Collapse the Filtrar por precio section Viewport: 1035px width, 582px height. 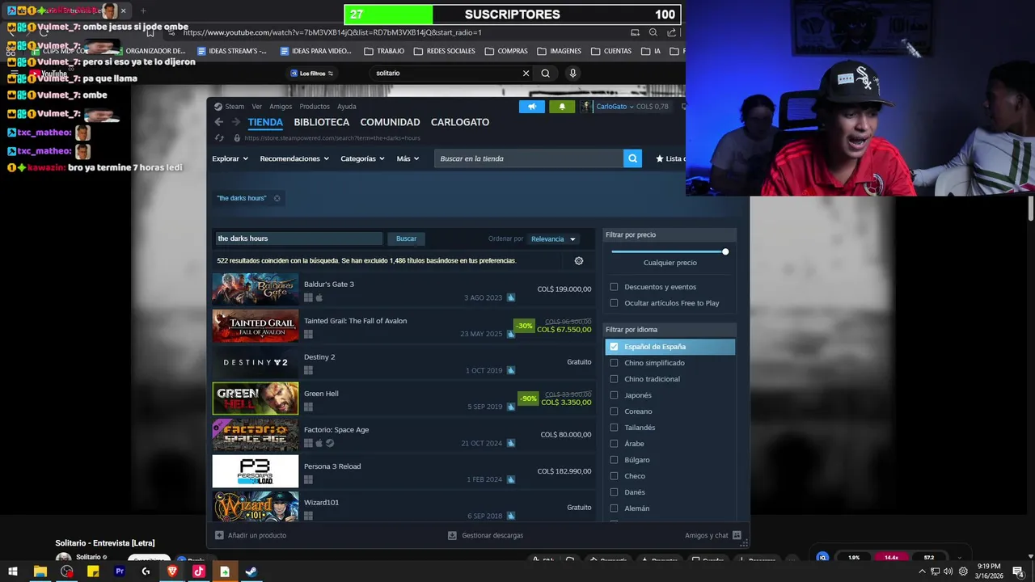pos(670,234)
